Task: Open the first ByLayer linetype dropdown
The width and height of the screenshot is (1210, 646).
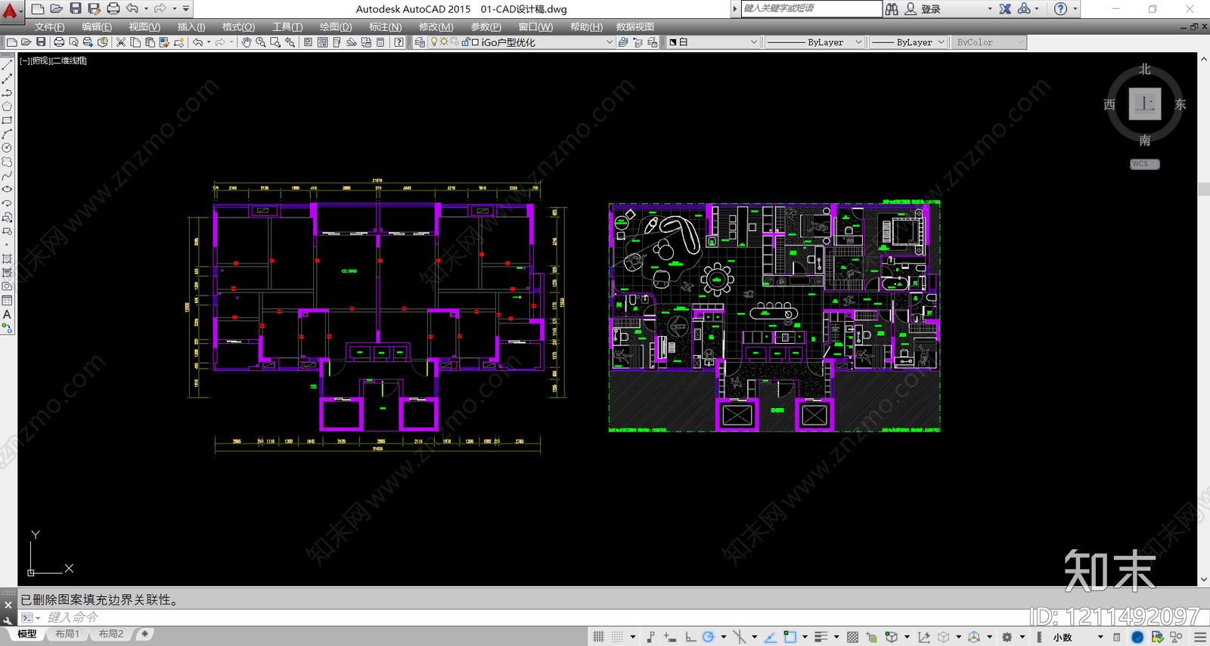Action: click(814, 42)
